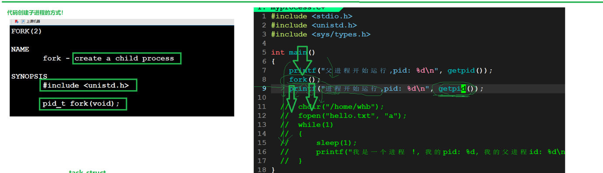Click '#include <unistd.h>' on editor line 2
603x173 pixels.
click(x=314, y=25)
